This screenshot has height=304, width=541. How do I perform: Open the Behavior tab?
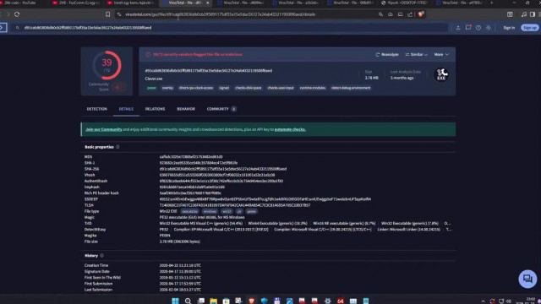tap(186, 109)
